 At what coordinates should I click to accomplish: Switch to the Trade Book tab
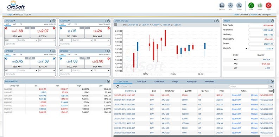click(141, 81)
